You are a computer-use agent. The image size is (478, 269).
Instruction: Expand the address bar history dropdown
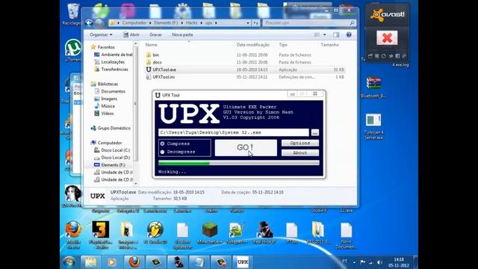click(x=247, y=23)
